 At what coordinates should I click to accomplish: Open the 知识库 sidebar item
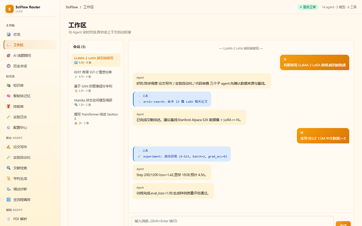[x=30, y=85]
